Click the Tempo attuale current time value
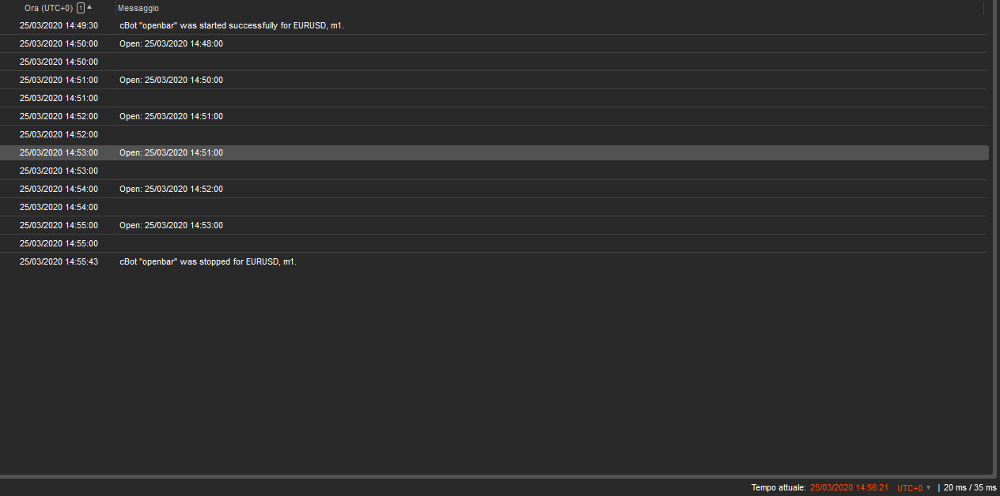Image resolution: width=1000 pixels, height=496 pixels. click(x=849, y=488)
